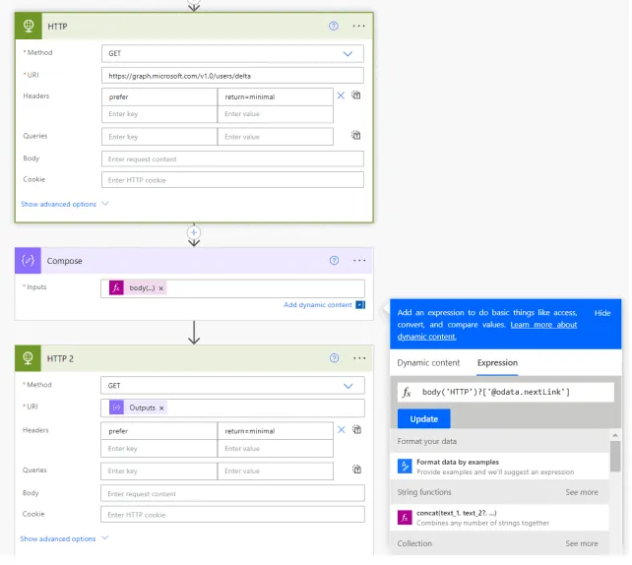The height and width of the screenshot is (565, 632).
Task: Switch HTTP headers to text mode
Action: coord(355,96)
